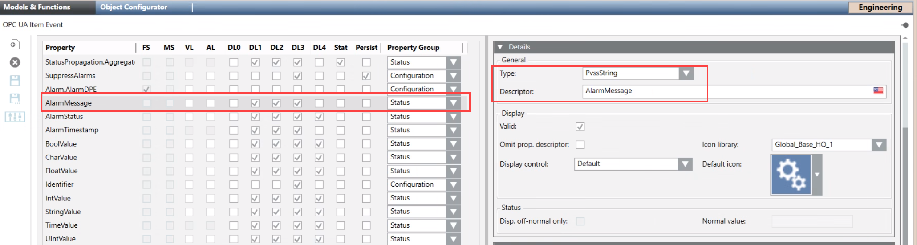
Task: Click the US flag language icon
Action: pos(878,91)
